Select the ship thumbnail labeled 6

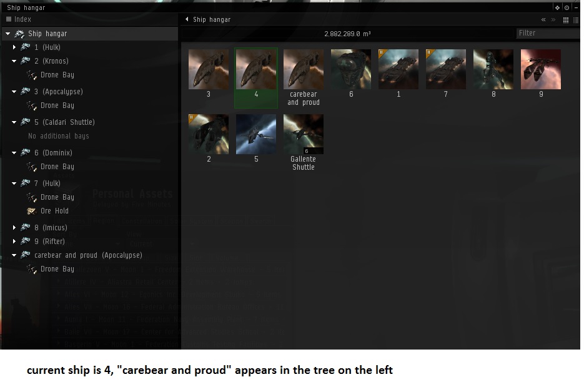tap(351, 69)
